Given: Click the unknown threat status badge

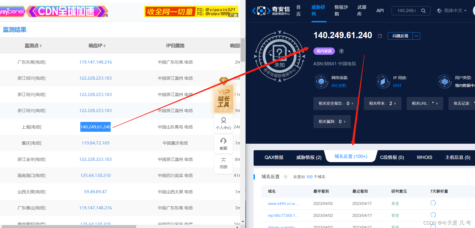Looking at the screenshot, I should [x=280, y=56].
